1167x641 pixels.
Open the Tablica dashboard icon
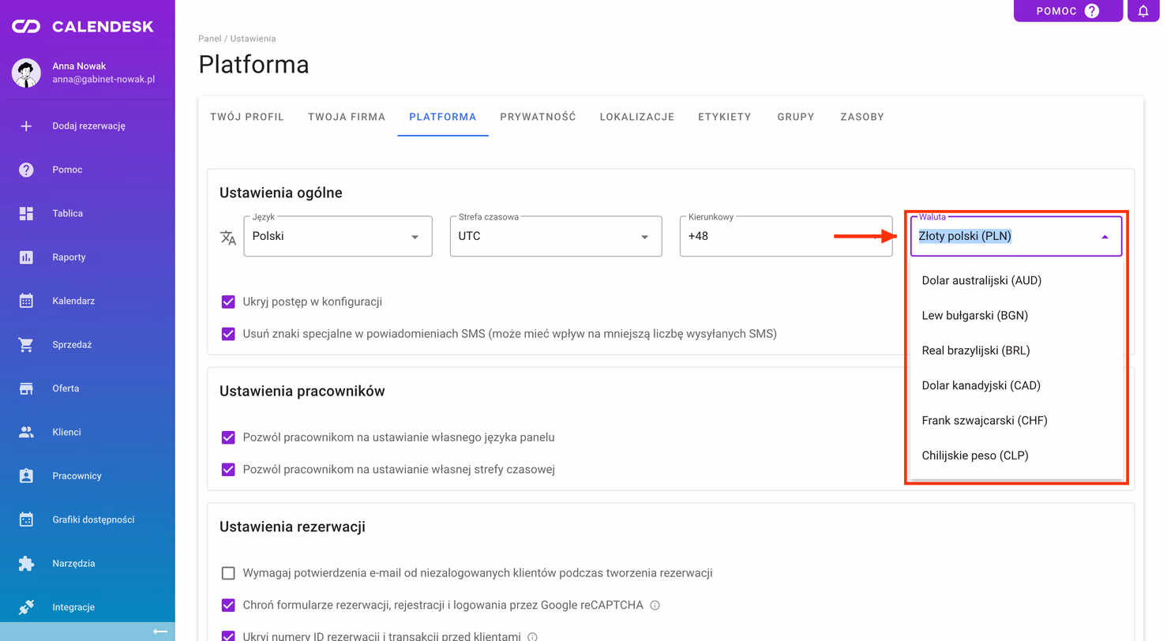26,213
